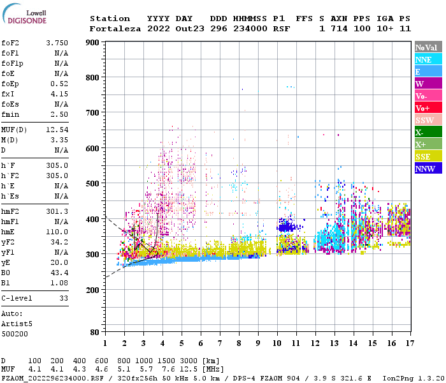Select the NNE cyan legend swatch

coord(428,59)
